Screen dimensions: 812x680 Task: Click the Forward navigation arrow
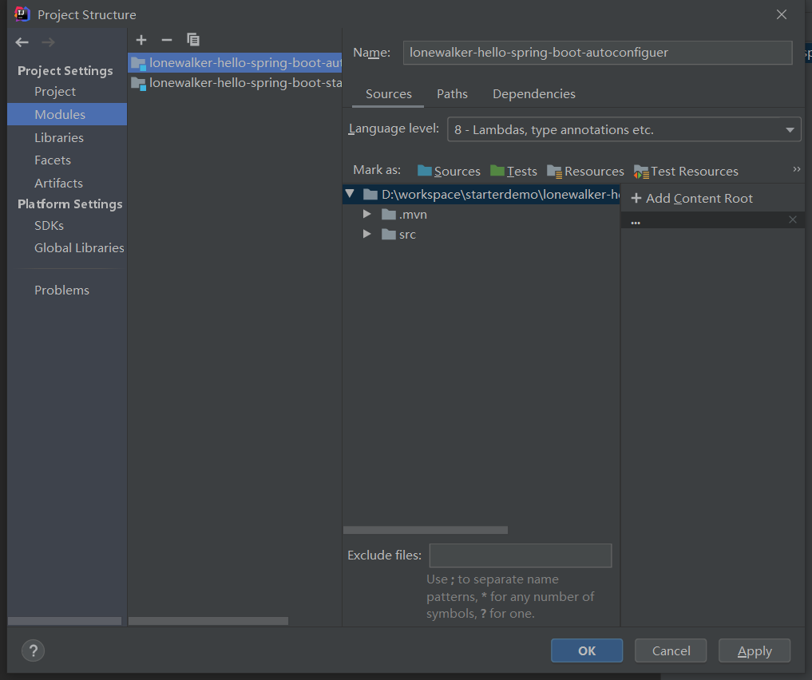pyautogui.click(x=48, y=42)
